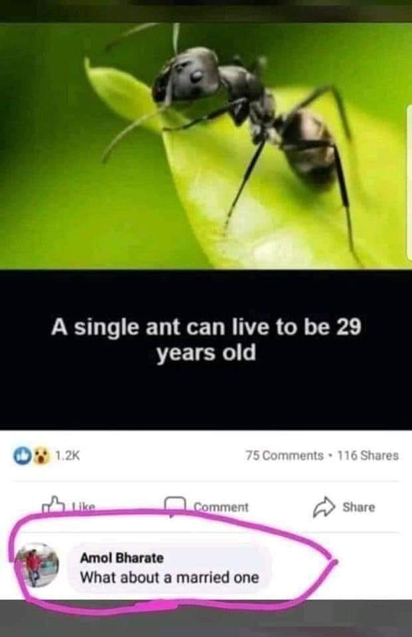Open the 116 Shares link
This screenshot has width=412, height=637.
(368, 456)
